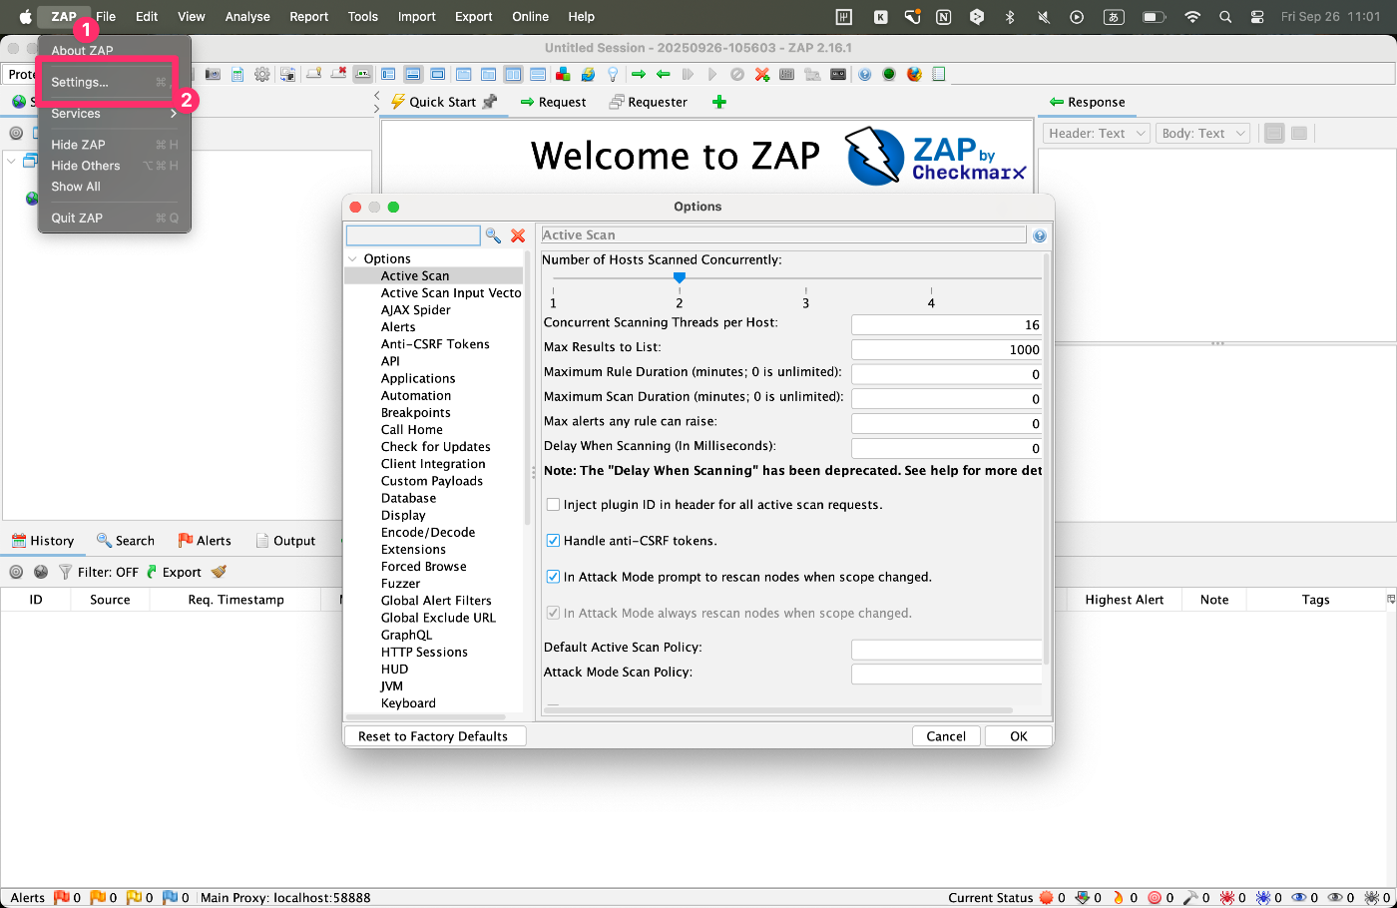This screenshot has width=1397, height=908.
Task: Click the report notepad icon at toolbar end
Action: pyautogui.click(x=938, y=74)
